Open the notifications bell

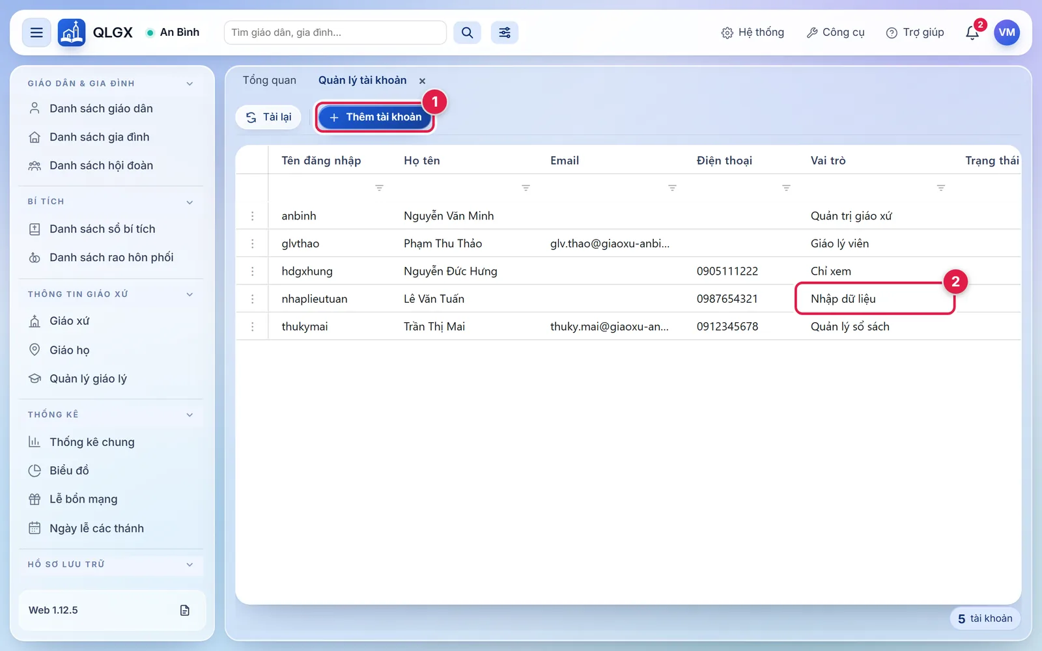(972, 33)
